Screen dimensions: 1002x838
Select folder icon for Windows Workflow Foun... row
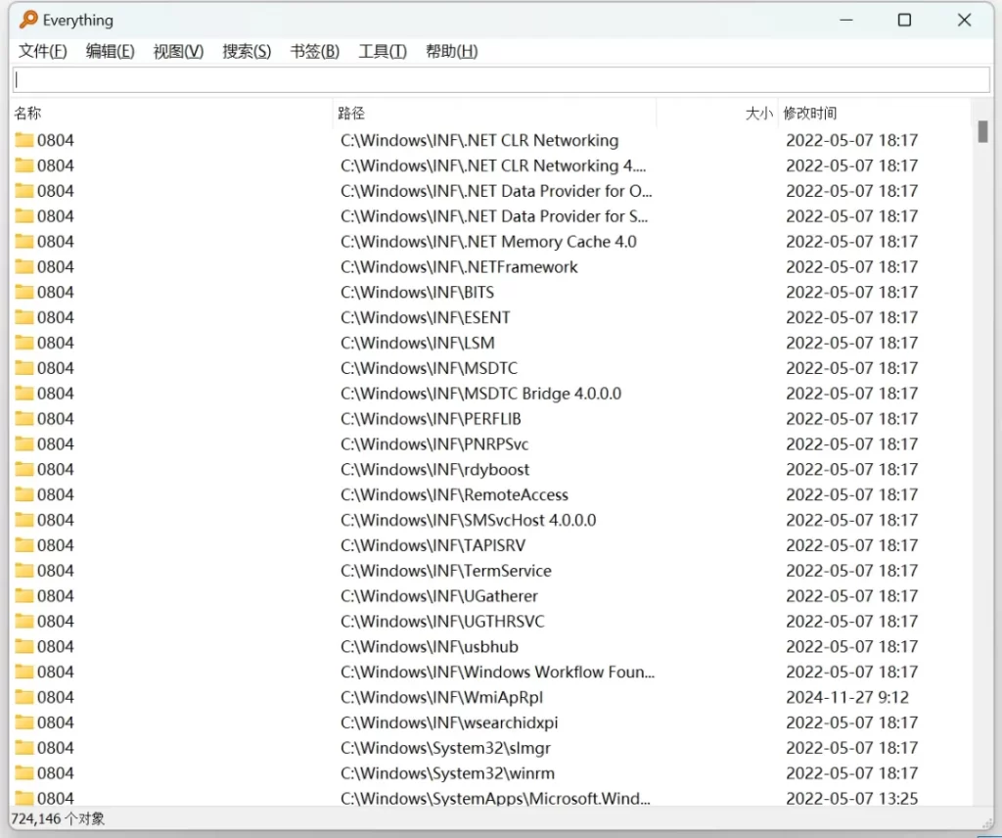tap(24, 672)
